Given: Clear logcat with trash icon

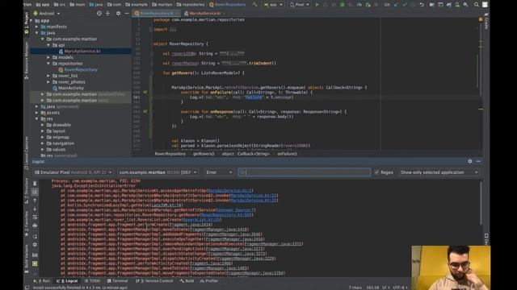Looking at the screenshot, I should [x=35, y=184].
